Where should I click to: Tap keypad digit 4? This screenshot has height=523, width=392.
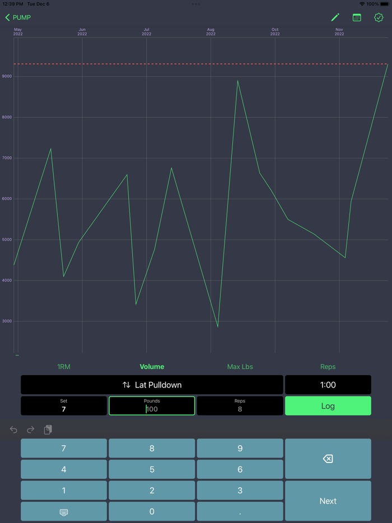64,469
